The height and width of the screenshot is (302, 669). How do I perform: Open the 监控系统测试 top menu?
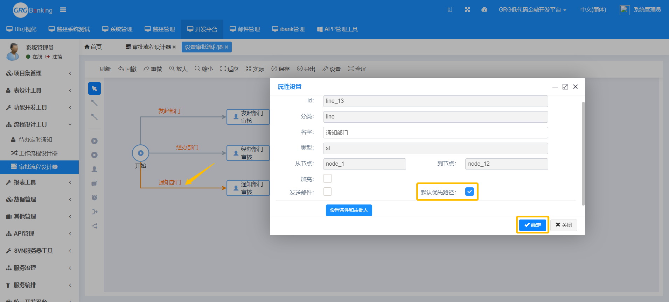pyautogui.click(x=69, y=29)
